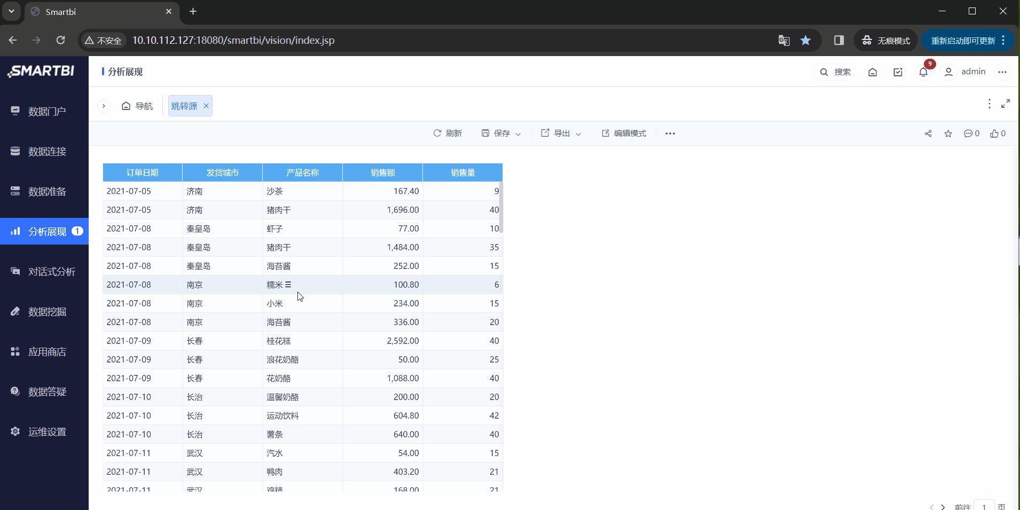Go to the next page arrow
This screenshot has height=510, width=1020.
pos(943,507)
